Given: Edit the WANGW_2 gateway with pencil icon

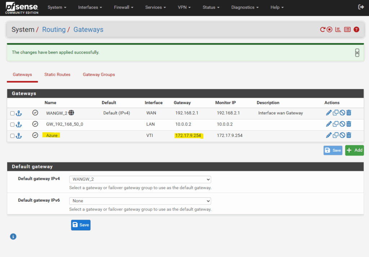Looking at the screenshot, I should pyautogui.click(x=329, y=113).
